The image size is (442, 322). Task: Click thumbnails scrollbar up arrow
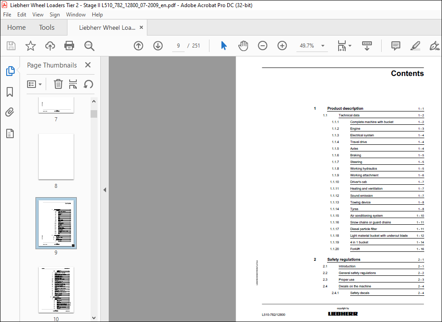point(94,101)
